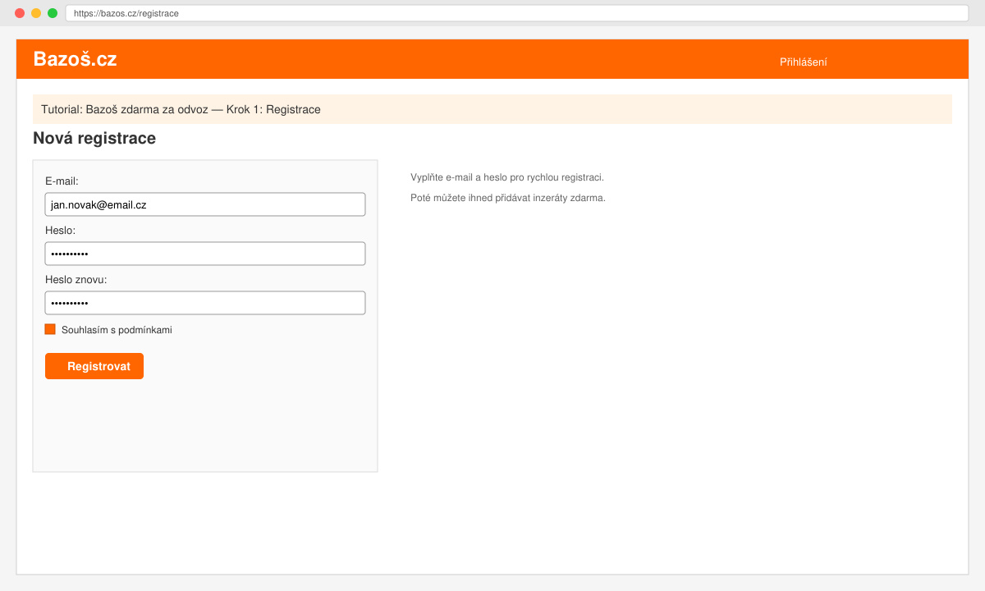Viewport: 985px width, 591px height.
Task: Click into the Heslo password field
Action: click(x=205, y=254)
